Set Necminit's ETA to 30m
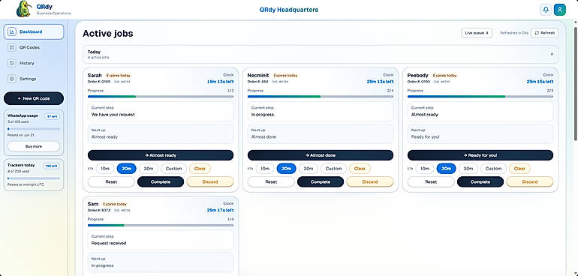578x276 pixels. [309, 169]
